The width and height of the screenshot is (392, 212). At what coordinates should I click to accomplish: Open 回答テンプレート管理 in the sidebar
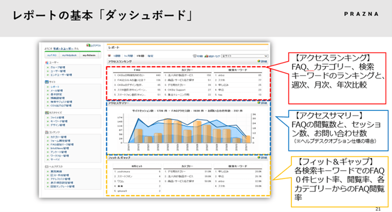pos(62,186)
